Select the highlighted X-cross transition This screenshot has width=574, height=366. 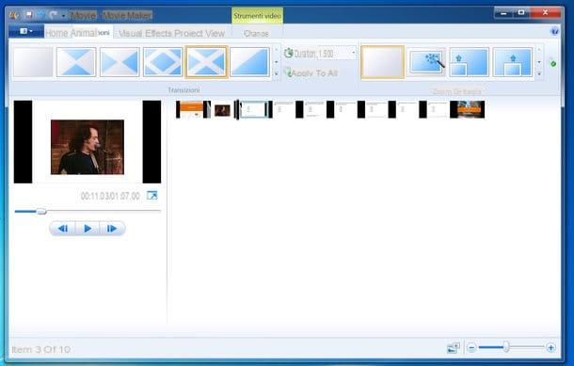206,62
